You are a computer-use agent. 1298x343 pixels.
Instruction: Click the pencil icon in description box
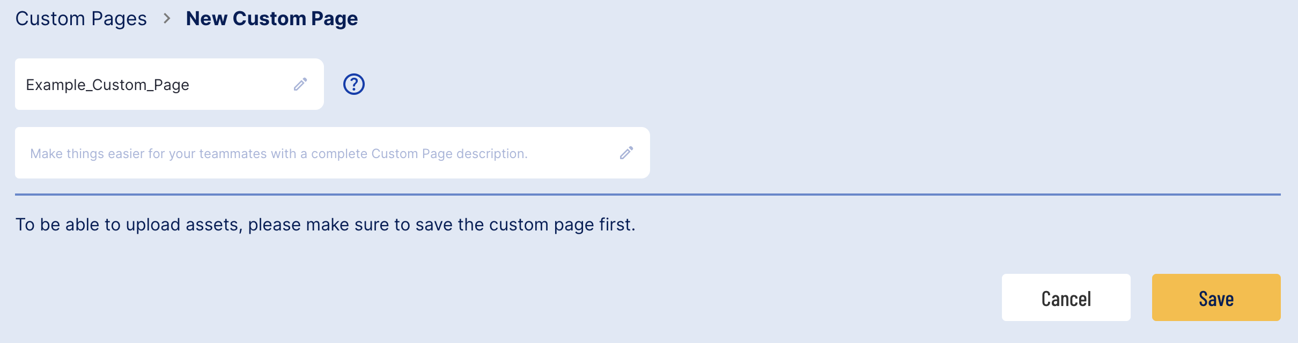(626, 153)
